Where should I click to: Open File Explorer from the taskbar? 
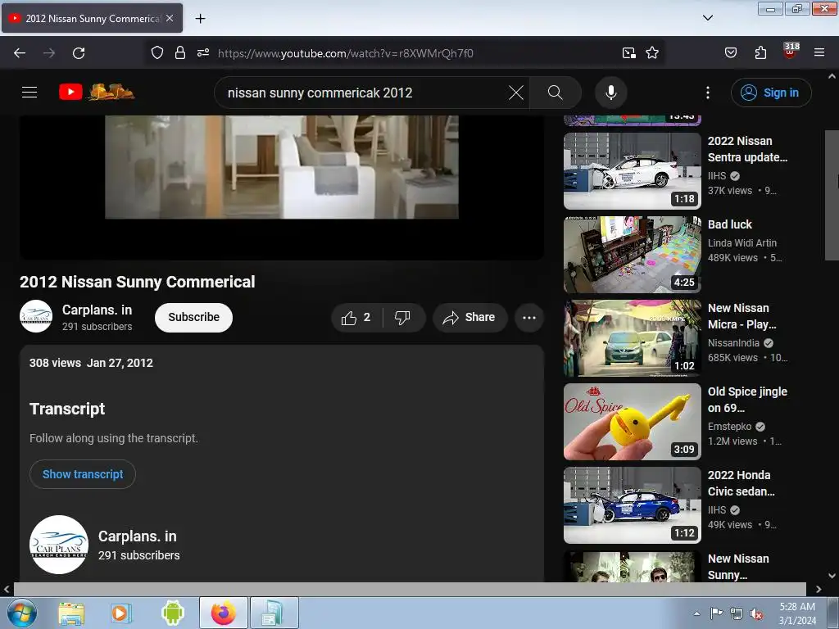coord(71,613)
